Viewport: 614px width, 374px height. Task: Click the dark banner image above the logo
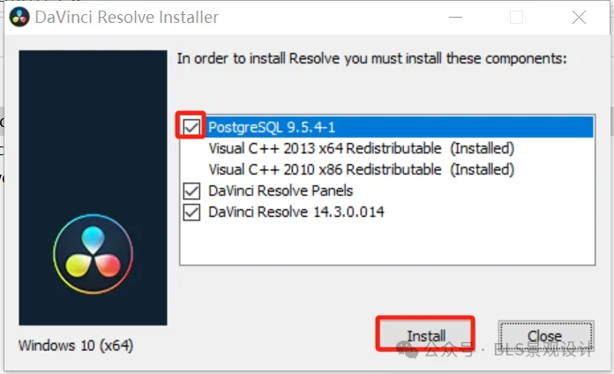94,130
